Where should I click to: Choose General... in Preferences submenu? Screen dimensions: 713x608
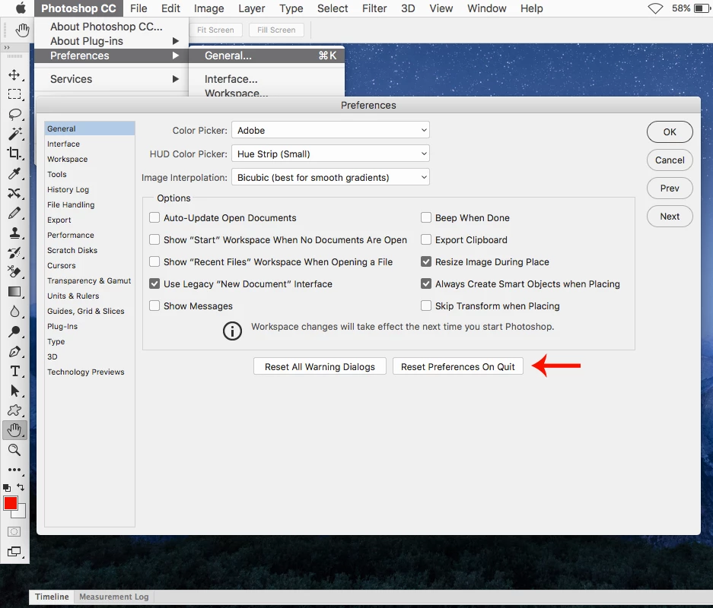click(x=266, y=55)
